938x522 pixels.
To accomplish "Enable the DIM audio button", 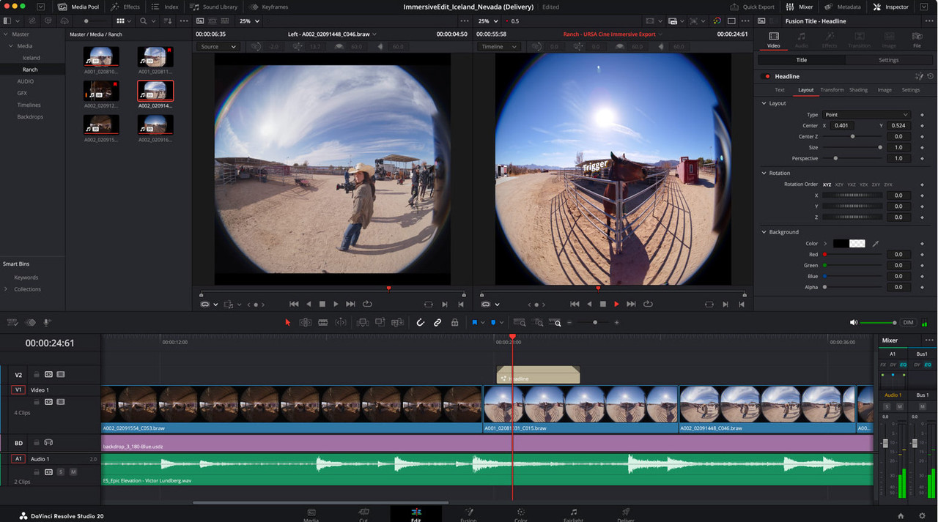I will [908, 322].
